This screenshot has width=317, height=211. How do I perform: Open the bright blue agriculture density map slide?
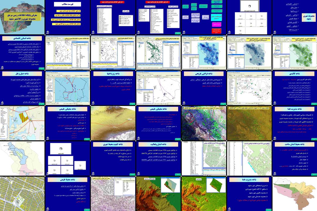tap(204, 52)
